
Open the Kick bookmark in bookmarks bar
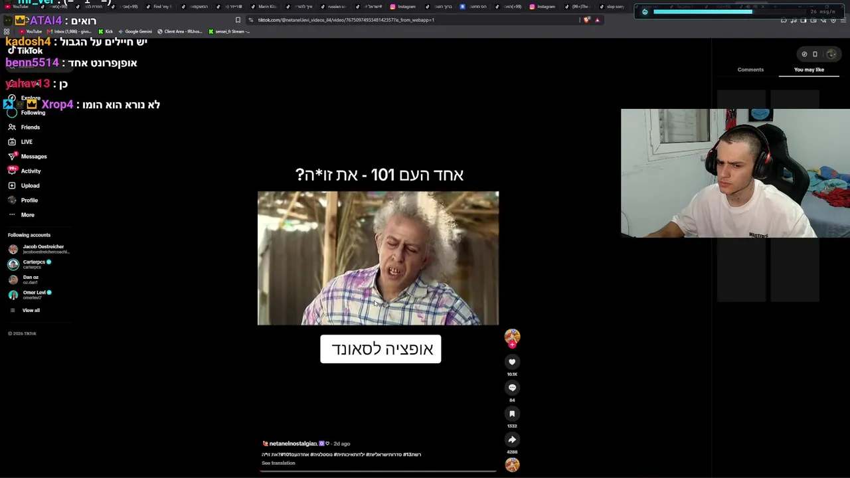[106, 31]
